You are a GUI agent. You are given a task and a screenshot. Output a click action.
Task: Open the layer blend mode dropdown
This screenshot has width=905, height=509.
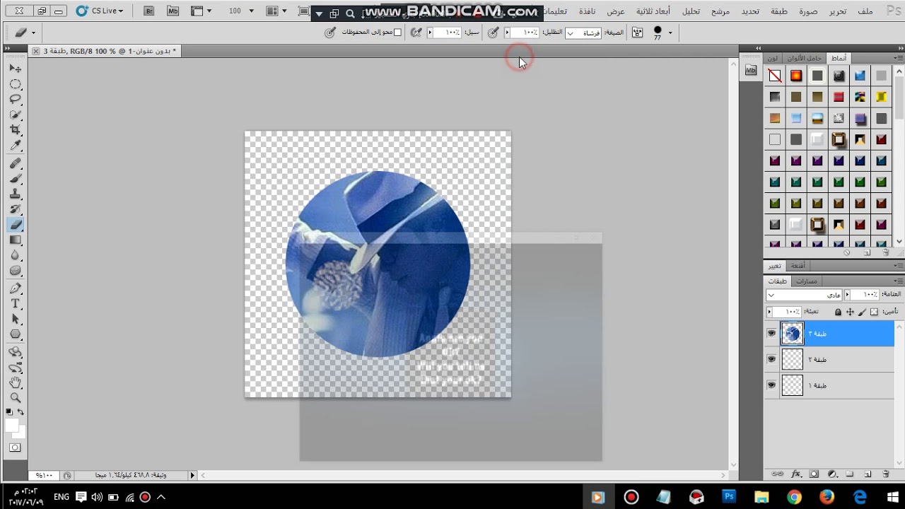[805, 295]
